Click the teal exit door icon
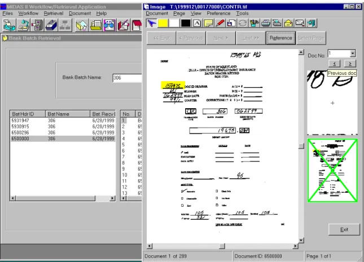This screenshot has height=262, width=364. [311, 23]
